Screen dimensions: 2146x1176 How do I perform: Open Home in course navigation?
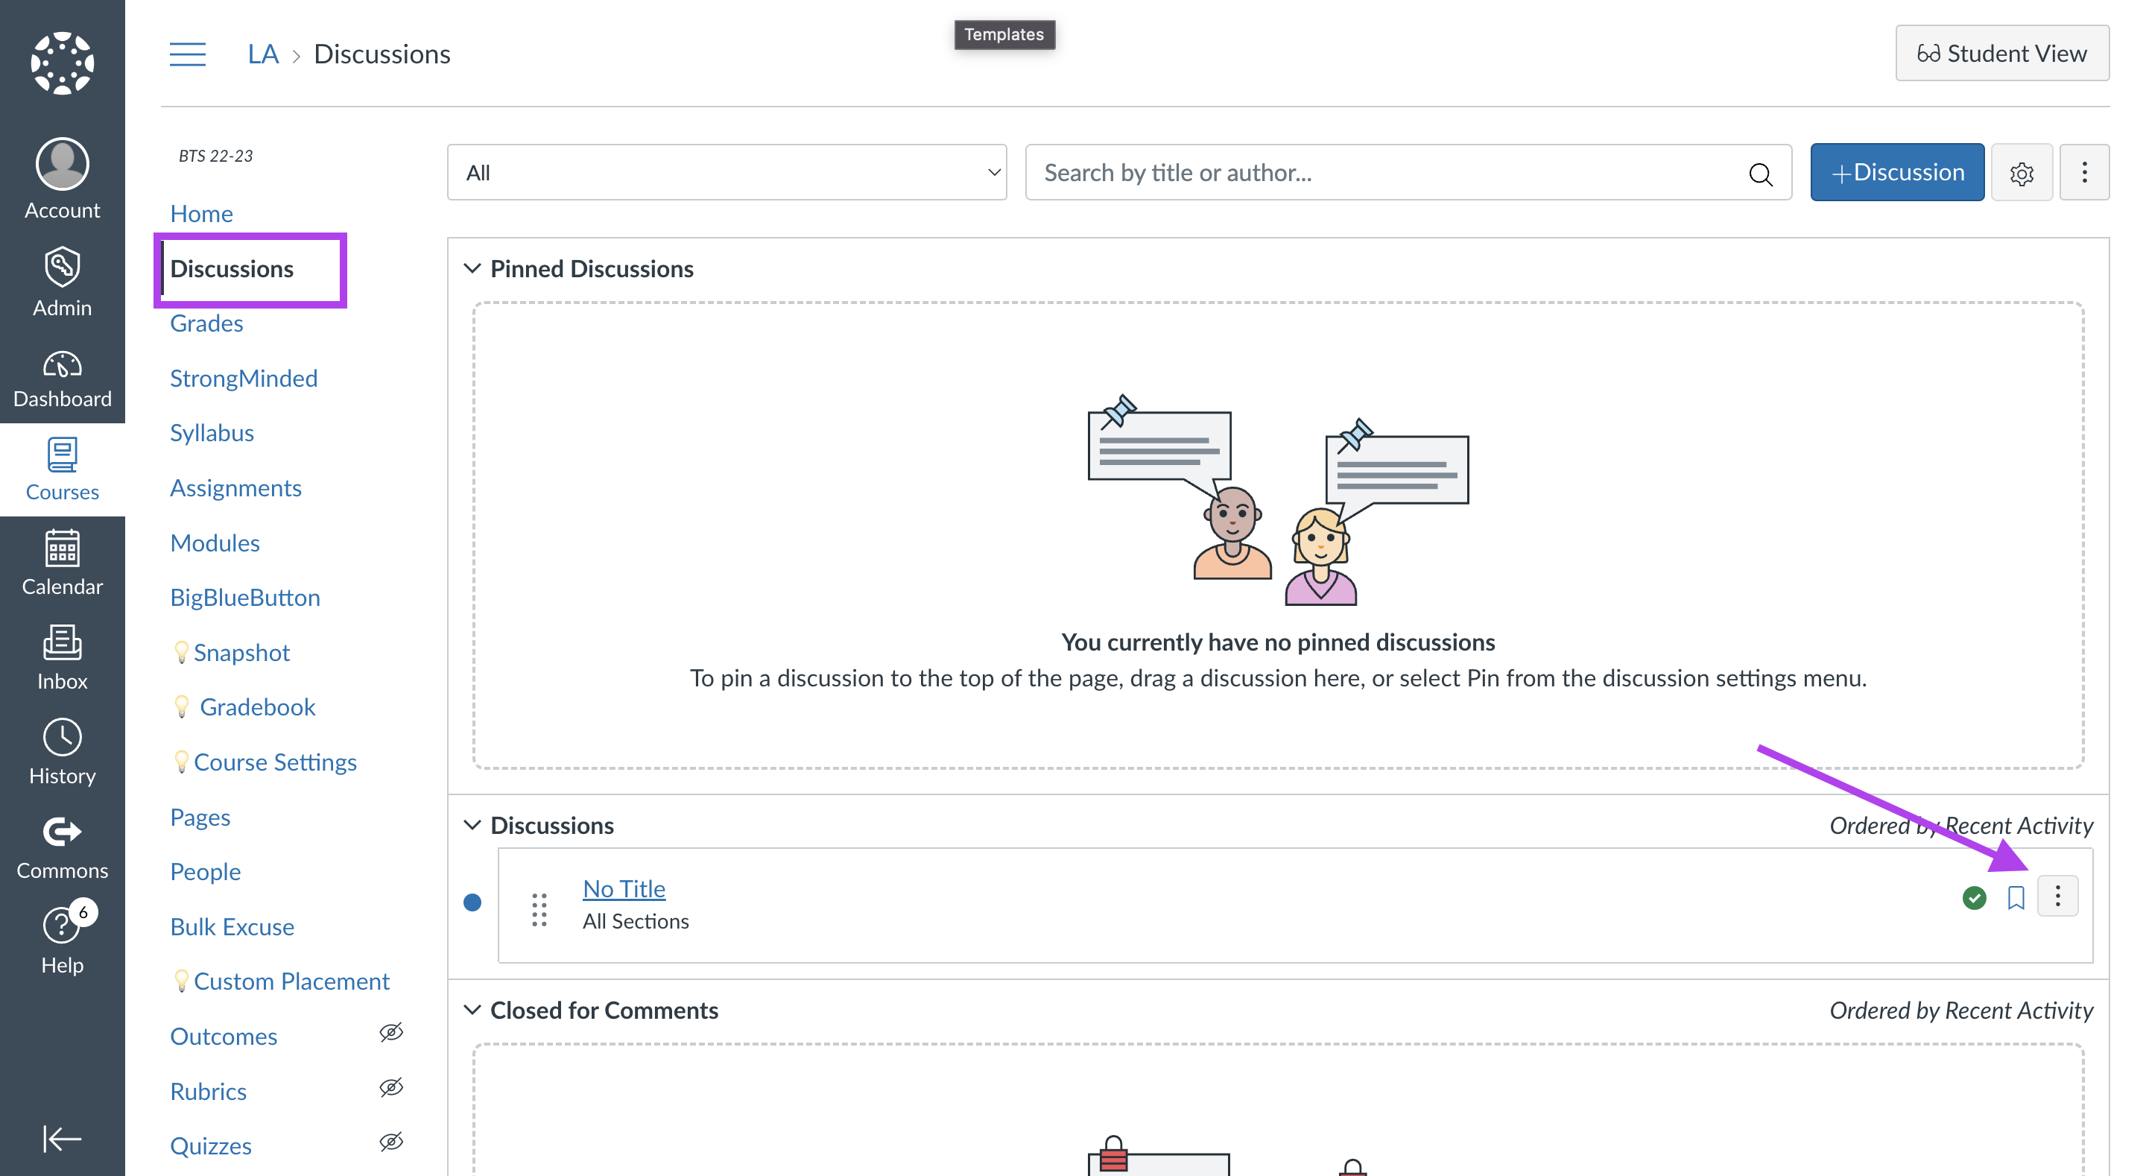[202, 213]
